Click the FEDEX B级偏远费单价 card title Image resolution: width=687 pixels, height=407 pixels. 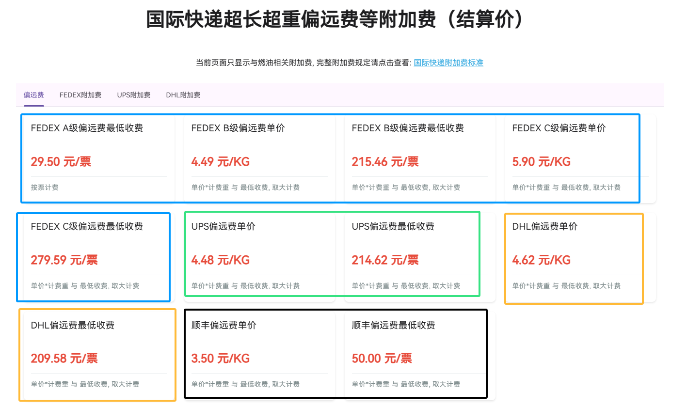[238, 128]
